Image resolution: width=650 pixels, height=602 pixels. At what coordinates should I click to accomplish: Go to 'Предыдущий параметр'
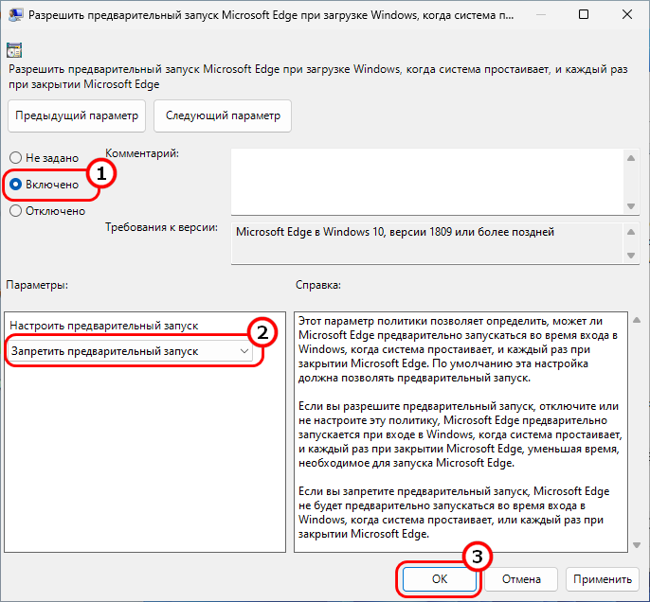tap(77, 115)
